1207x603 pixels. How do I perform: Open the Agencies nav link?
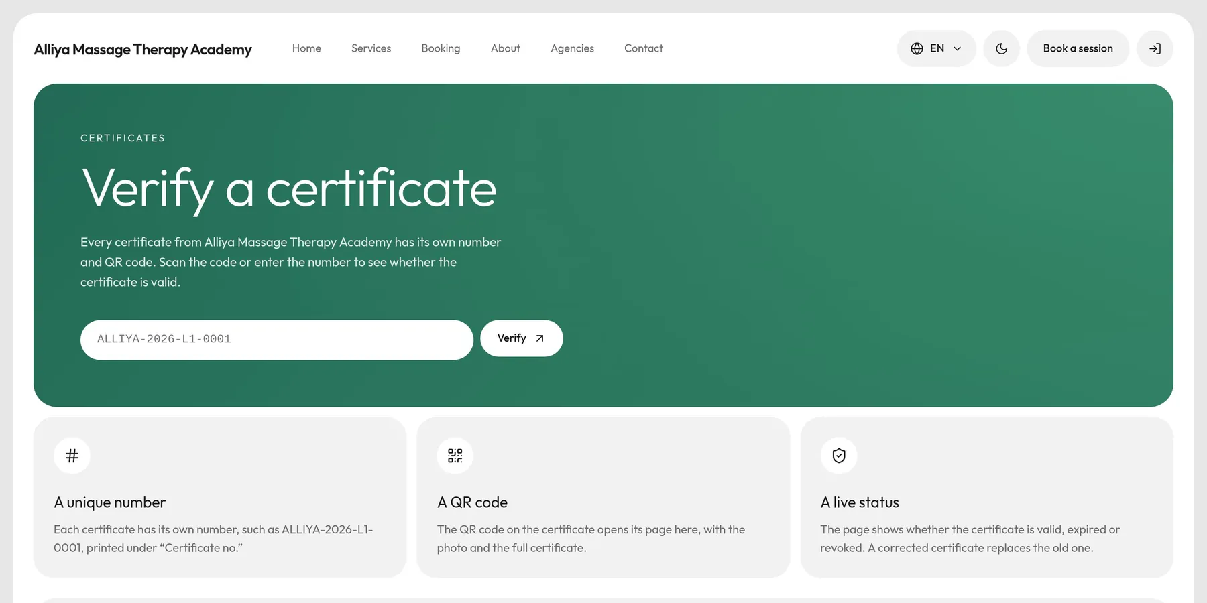(572, 48)
